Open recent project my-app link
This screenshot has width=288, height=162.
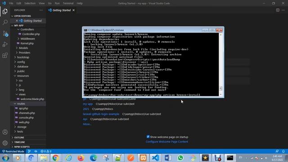[x=88, y=104]
